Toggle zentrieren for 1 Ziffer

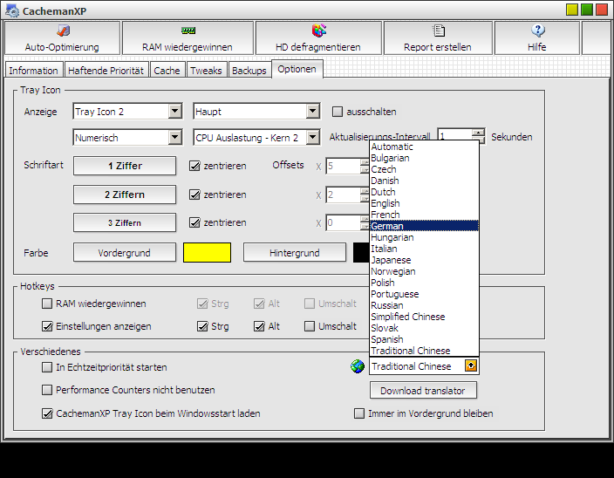coord(194,166)
